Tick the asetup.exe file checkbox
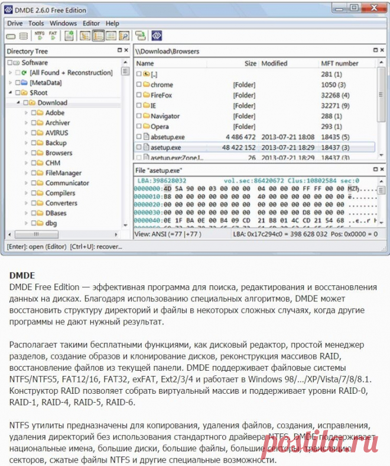The height and width of the screenshot is (466, 390). click(x=139, y=147)
